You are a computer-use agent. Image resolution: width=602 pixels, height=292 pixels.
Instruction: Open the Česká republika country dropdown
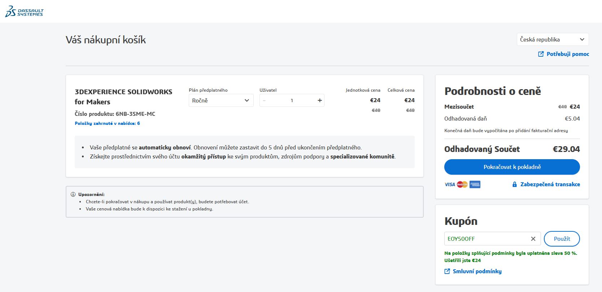(552, 39)
